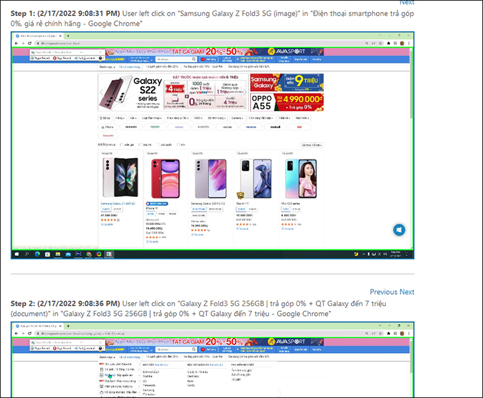Image resolution: width=483 pixels, height=398 pixels.
Task: Open Chrome extensions puzzle icon in Step 1 screenshot
Action: tap(388, 44)
